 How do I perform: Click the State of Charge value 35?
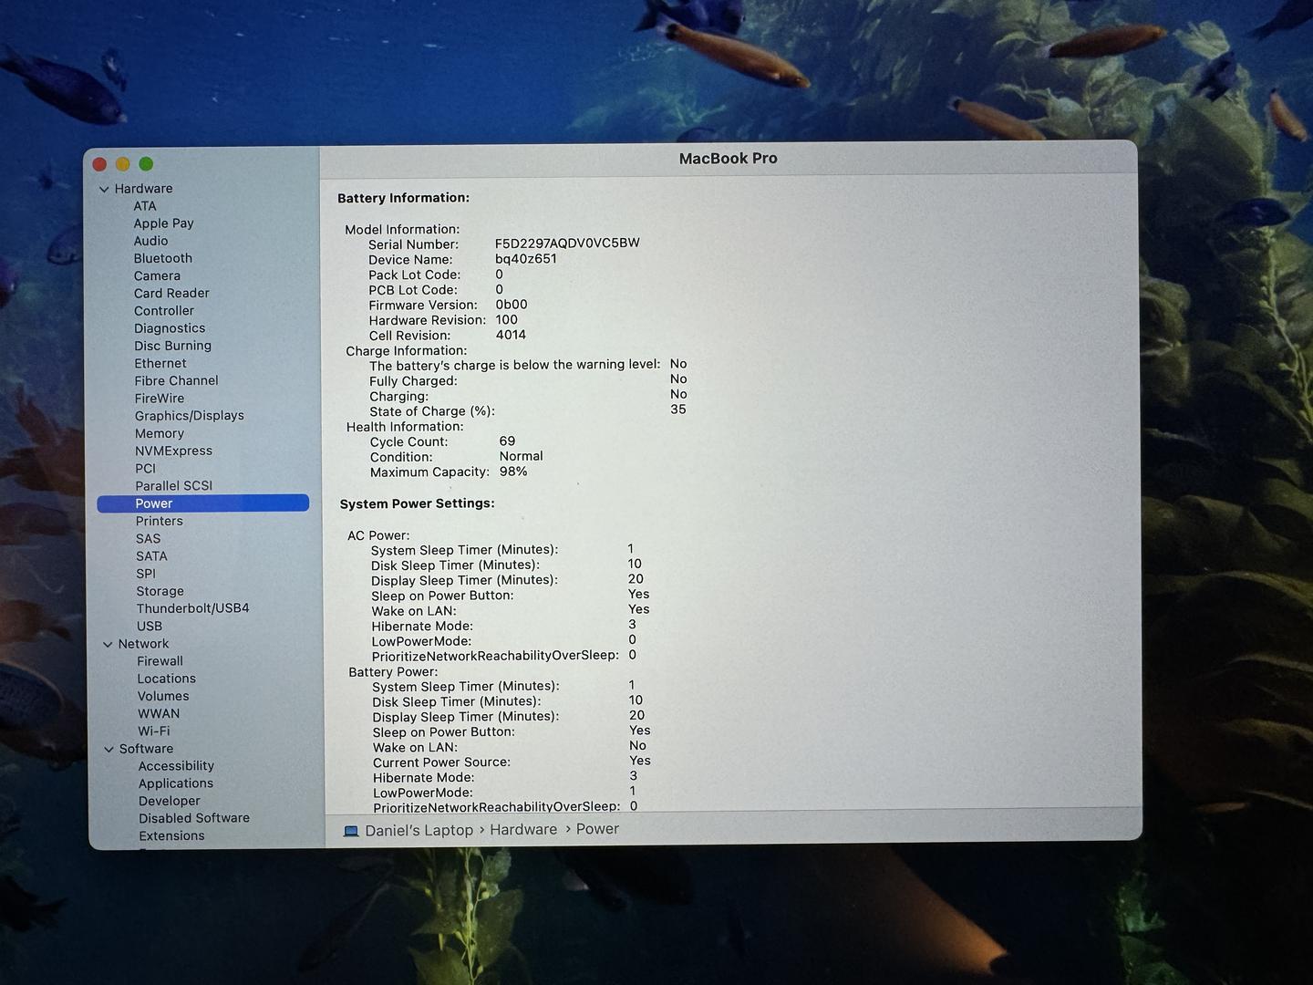[678, 410]
